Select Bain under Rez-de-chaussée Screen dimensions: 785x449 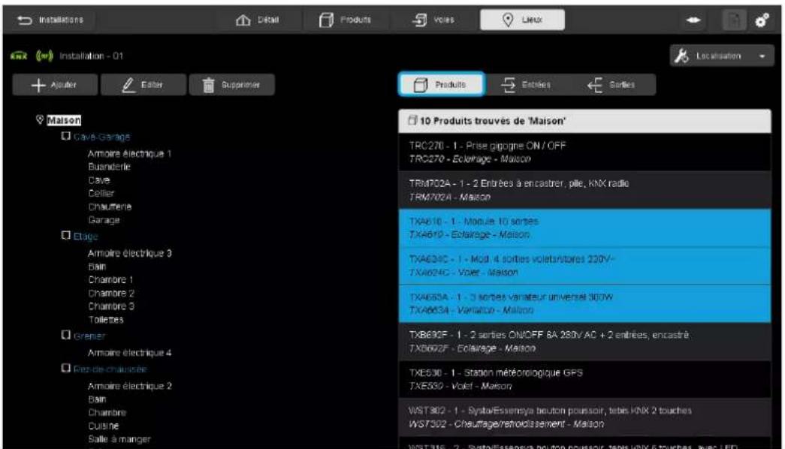[x=97, y=399]
